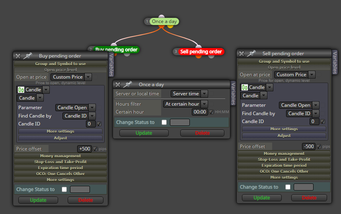The image size is (341, 214).
Task: Close the Once a day panel
Action: [118, 85]
